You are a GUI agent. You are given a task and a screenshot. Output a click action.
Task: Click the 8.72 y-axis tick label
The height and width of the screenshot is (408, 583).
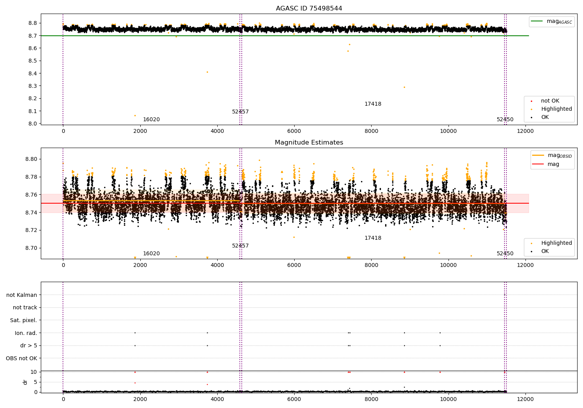(31, 230)
